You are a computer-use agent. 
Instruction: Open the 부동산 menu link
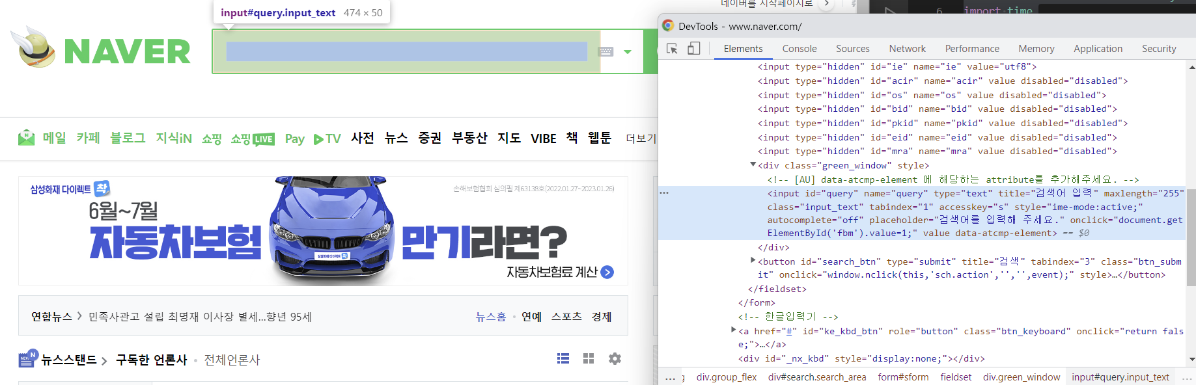(x=469, y=138)
